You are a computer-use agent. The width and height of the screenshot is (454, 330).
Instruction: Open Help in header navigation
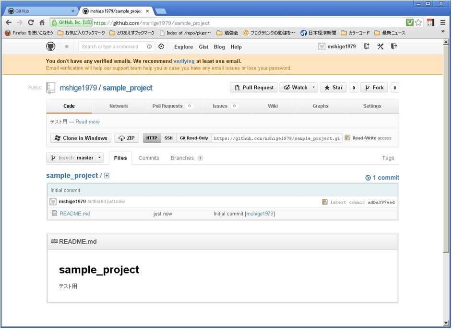pyautogui.click(x=236, y=47)
